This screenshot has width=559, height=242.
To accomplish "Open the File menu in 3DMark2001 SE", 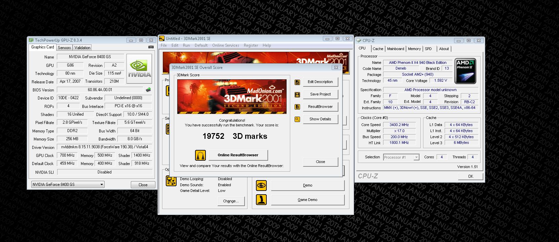I will [164, 45].
